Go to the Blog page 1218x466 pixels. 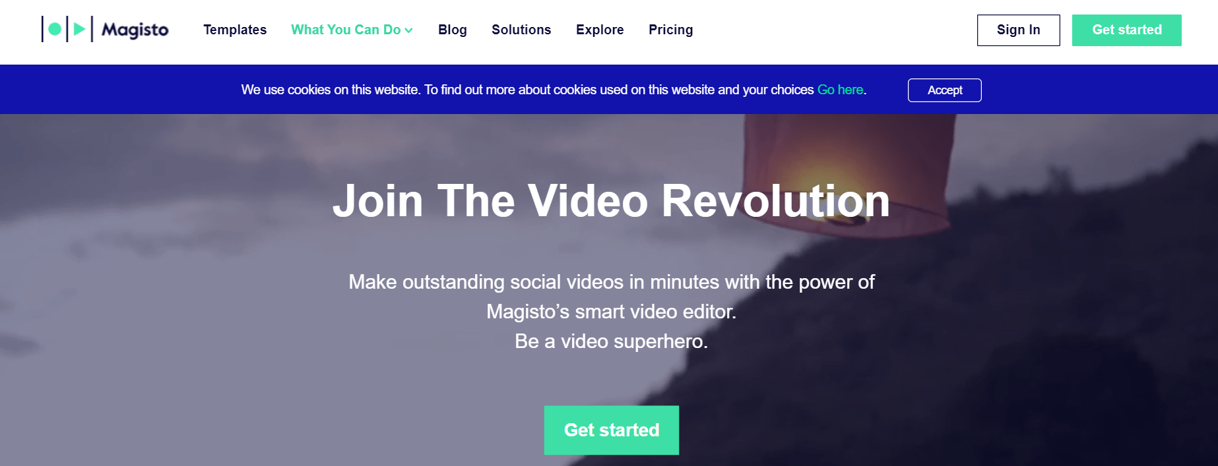453,30
